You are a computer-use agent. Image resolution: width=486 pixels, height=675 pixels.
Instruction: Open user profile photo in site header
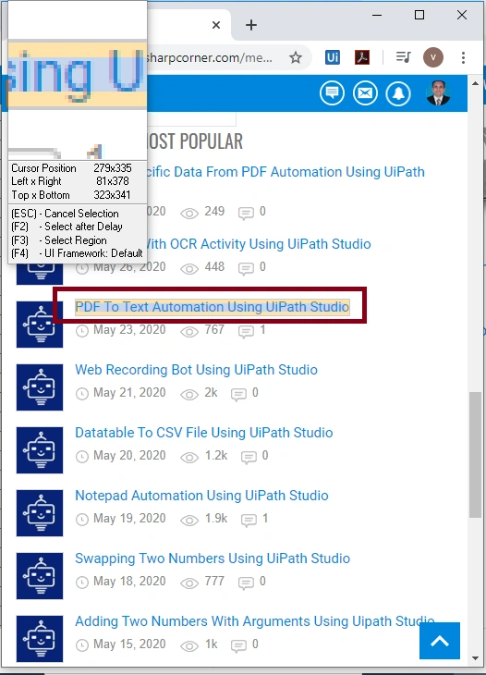click(438, 93)
